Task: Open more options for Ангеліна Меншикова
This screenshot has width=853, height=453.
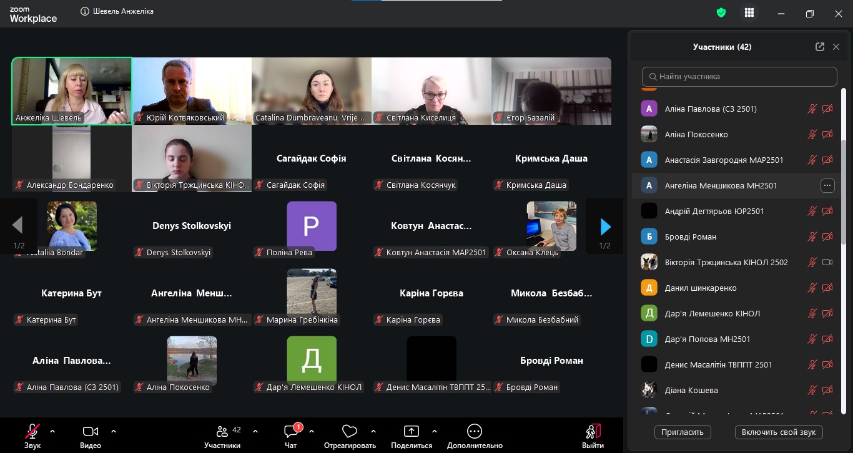Action: (x=827, y=185)
